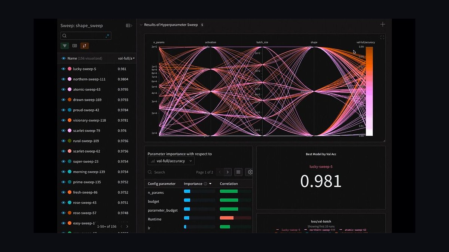Click the orange color dot of visionary-sweep-118
The image size is (449, 252).
coord(70,120)
